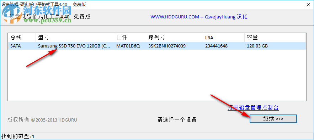Click the 请选择一个设备 prompt text
Viewport: 314px width, 140px height.
(x=177, y=120)
